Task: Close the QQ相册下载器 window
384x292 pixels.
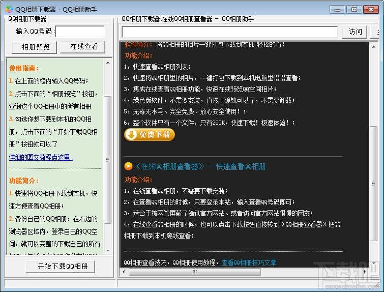Action: [371, 10]
